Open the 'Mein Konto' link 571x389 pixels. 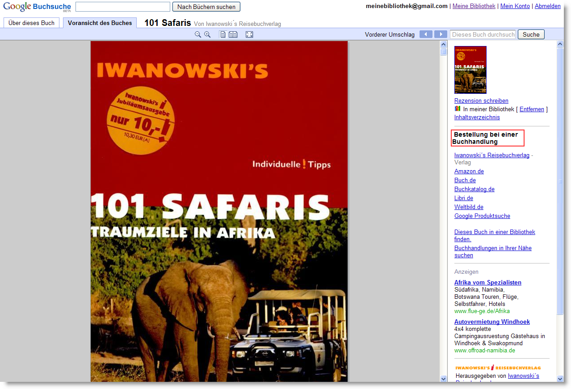[x=515, y=6]
